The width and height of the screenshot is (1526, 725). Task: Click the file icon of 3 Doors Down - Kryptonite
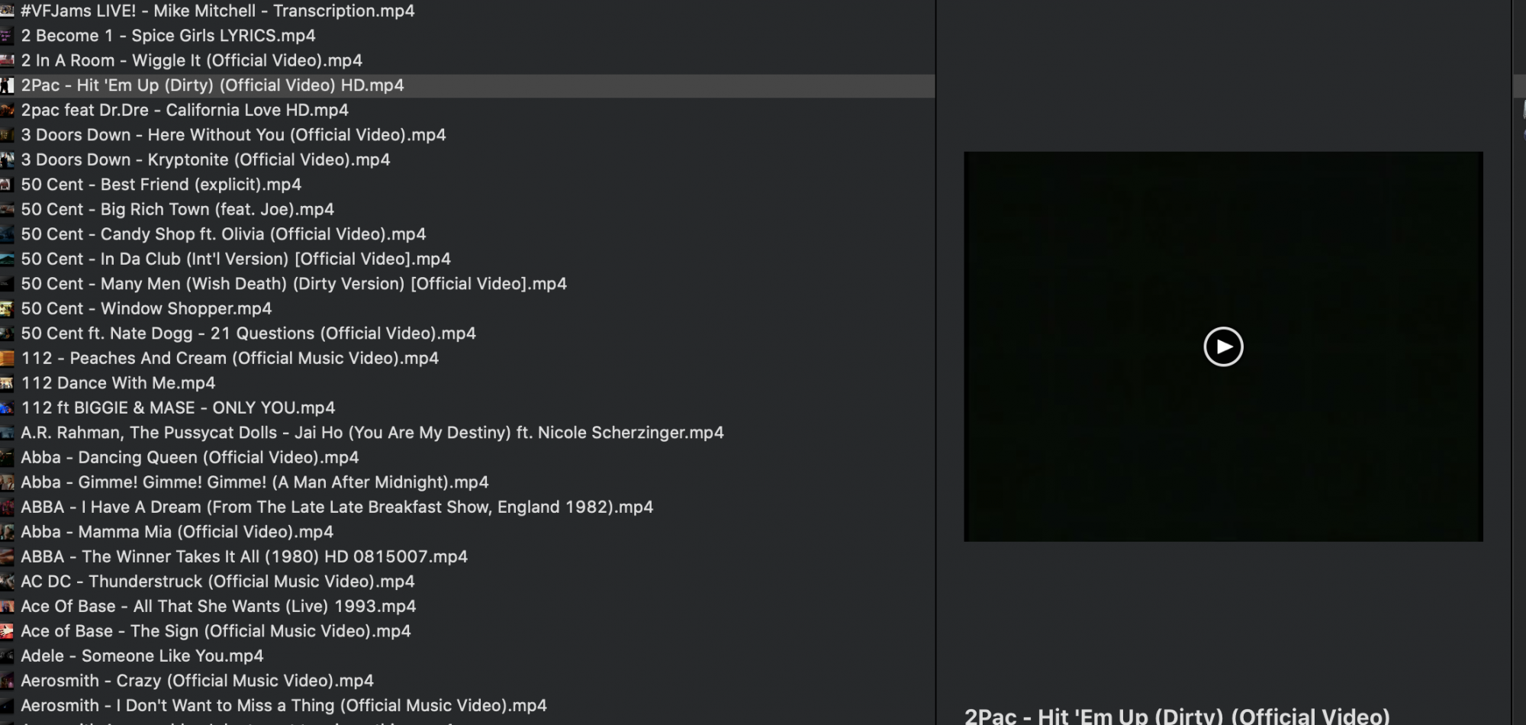pyautogui.click(x=7, y=160)
